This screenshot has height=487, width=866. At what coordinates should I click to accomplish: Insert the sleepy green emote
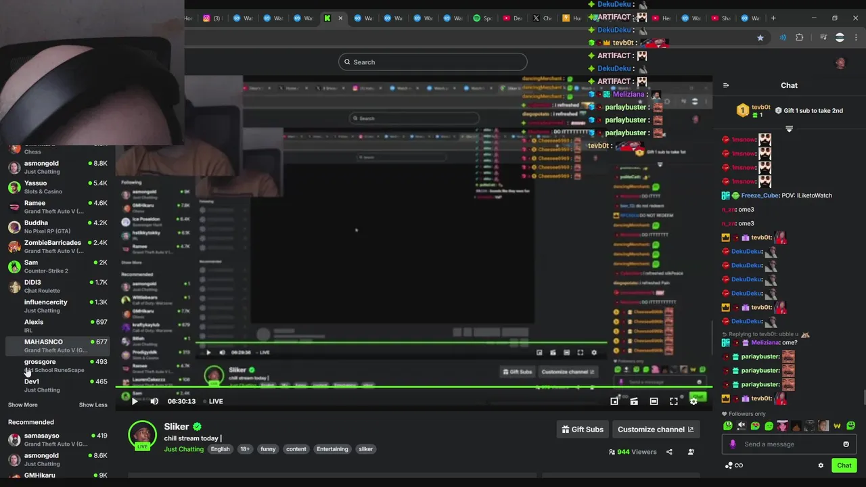[x=769, y=426]
